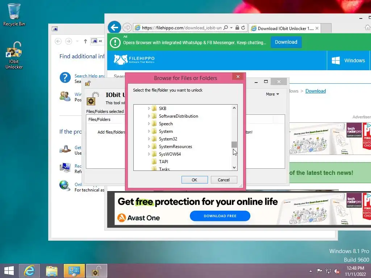Click the up arrow in Help window

(86, 41)
